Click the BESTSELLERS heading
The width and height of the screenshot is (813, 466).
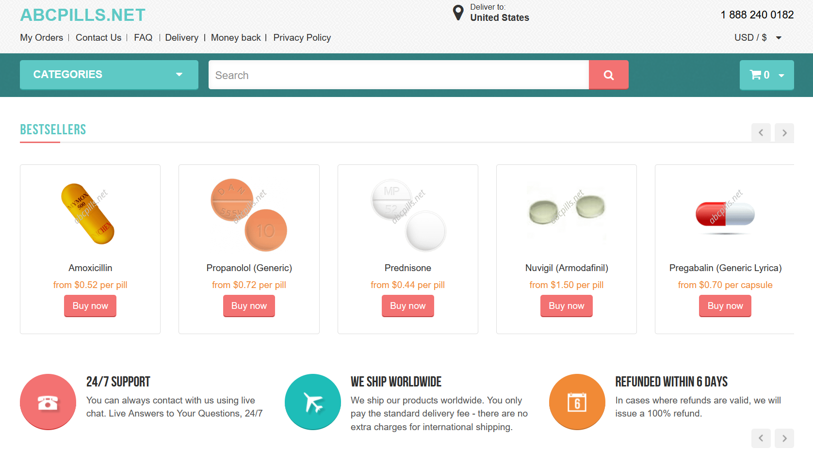pyautogui.click(x=53, y=129)
